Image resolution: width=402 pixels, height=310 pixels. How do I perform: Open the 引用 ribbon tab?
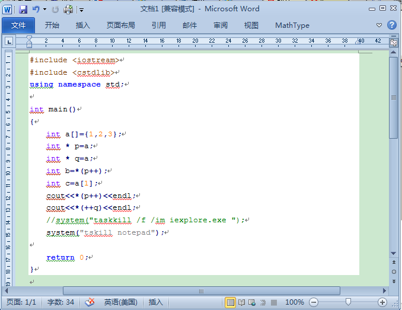(159, 25)
